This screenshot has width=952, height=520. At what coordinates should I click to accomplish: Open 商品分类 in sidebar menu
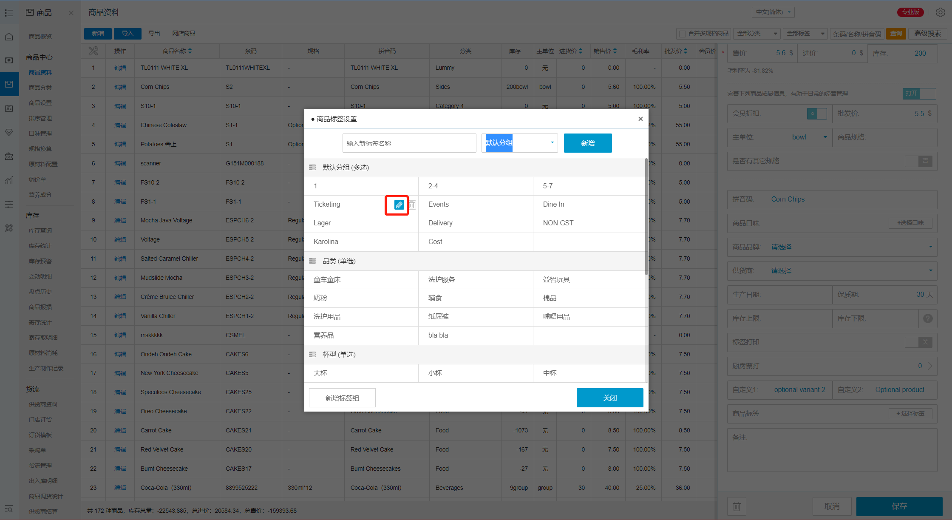pos(40,88)
